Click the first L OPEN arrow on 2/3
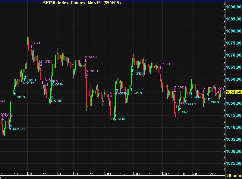Viewport: 242px width, 179px height. tap(14, 94)
